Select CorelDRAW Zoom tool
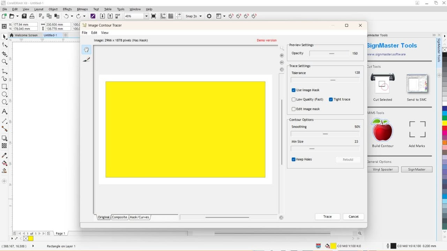 point(5,62)
